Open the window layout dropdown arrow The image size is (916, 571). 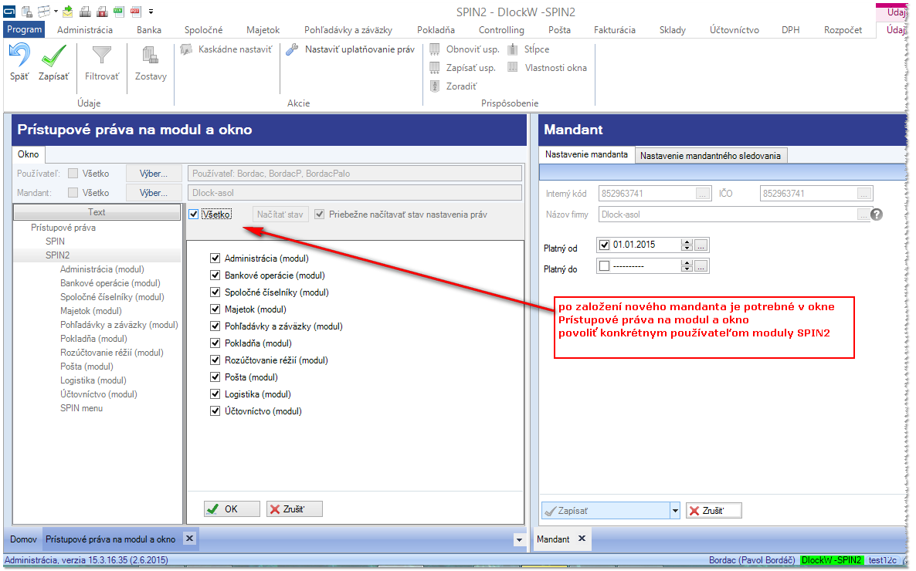56,12
